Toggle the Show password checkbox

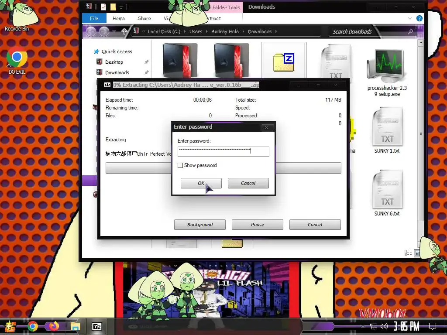tap(180, 165)
